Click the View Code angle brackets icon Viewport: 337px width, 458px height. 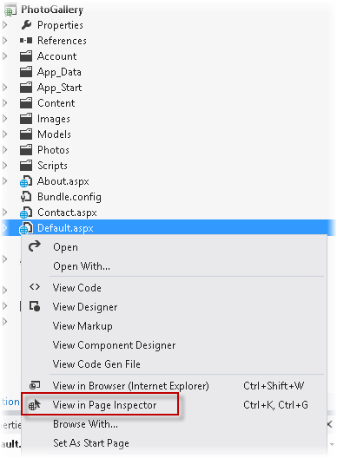point(35,287)
